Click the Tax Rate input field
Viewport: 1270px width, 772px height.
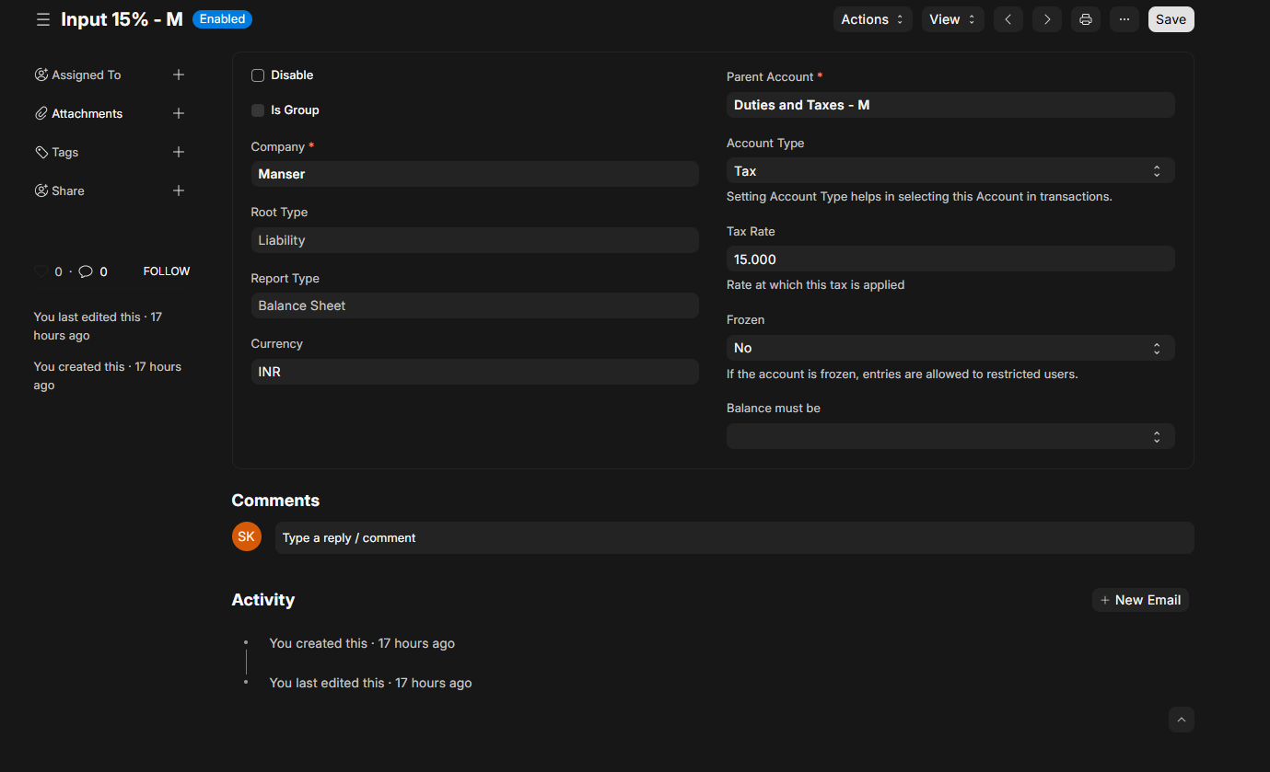[x=950, y=259]
